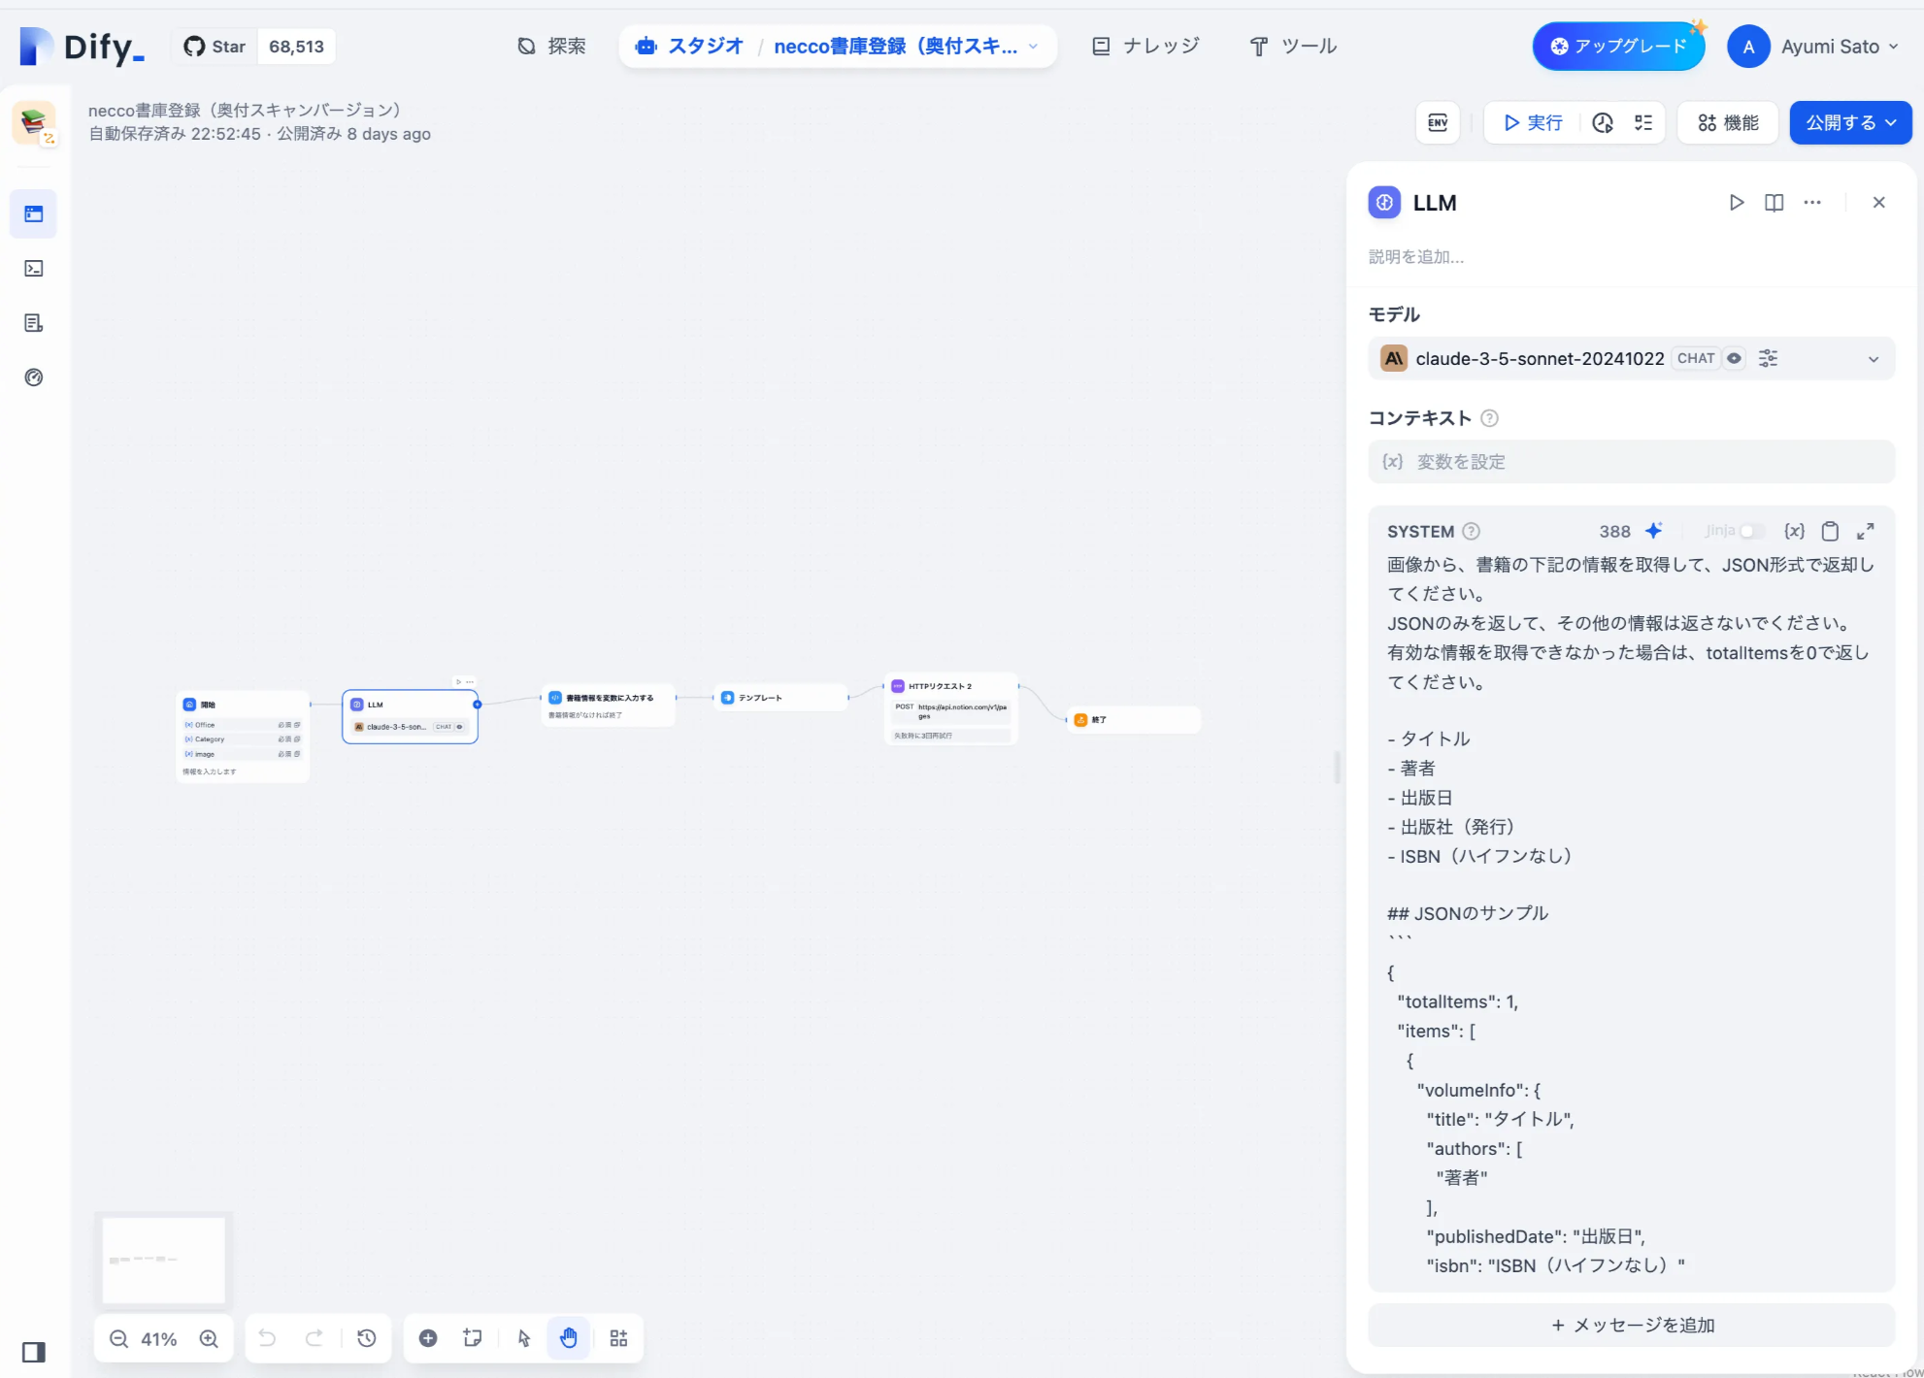Toggle the Jinja switch
Viewport: 1924px width, 1378px height.
pos(1751,531)
